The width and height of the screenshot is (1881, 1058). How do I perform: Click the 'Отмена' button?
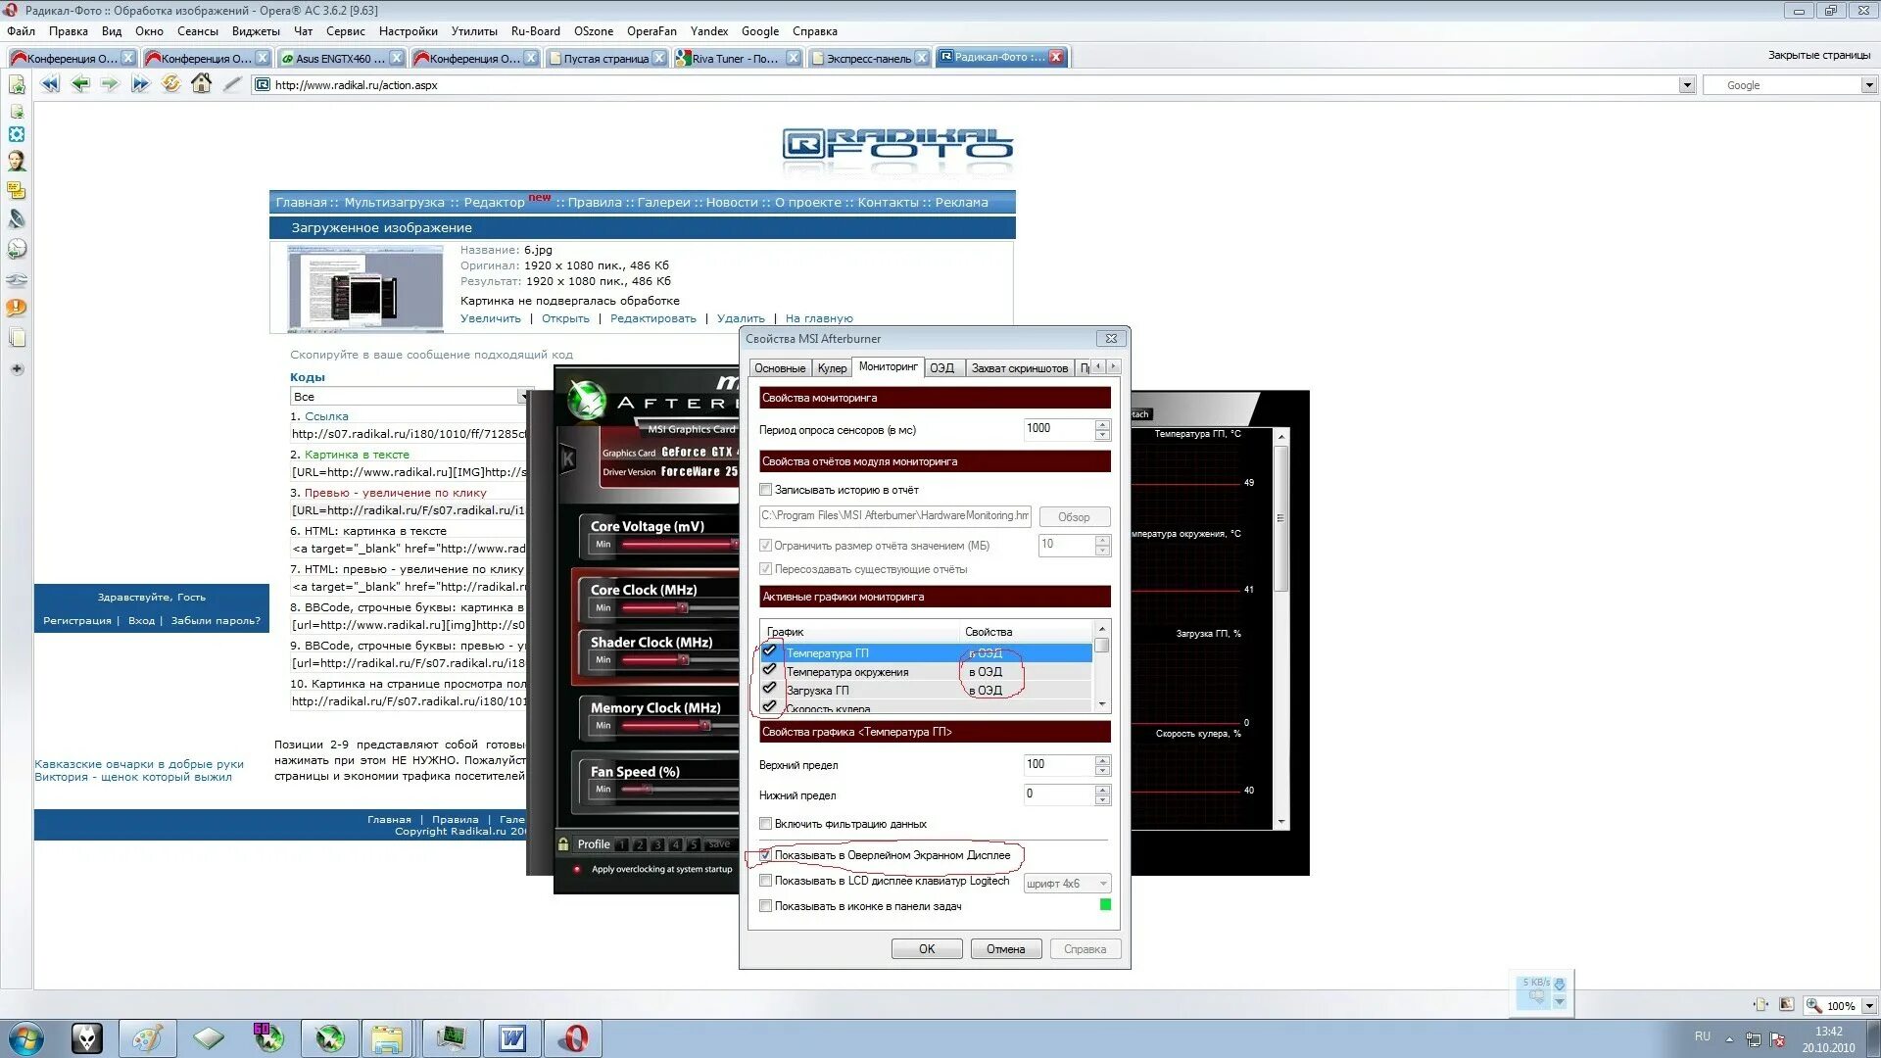[1005, 949]
